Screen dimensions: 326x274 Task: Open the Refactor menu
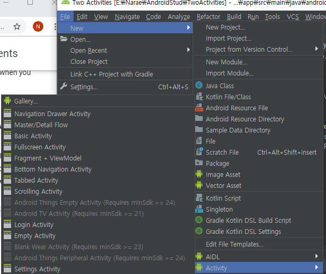pos(209,17)
